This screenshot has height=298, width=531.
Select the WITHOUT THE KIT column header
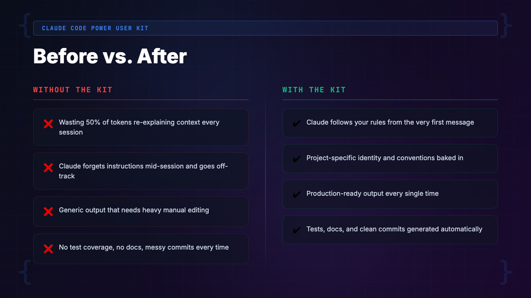click(73, 90)
